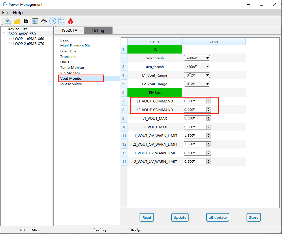Save using the floppy disk icon

[26, 21]
